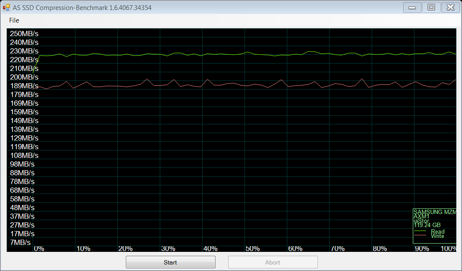Image resolution: width=462 pixels, height=271 pixels.
Task: Minimize the AS SSD Compression-Benchmark window
Action: [x=412, y=7]
